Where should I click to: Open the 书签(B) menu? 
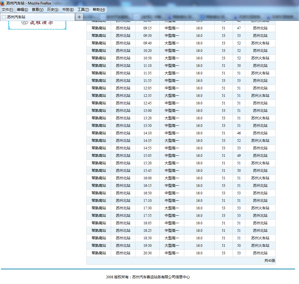[68, 10]
